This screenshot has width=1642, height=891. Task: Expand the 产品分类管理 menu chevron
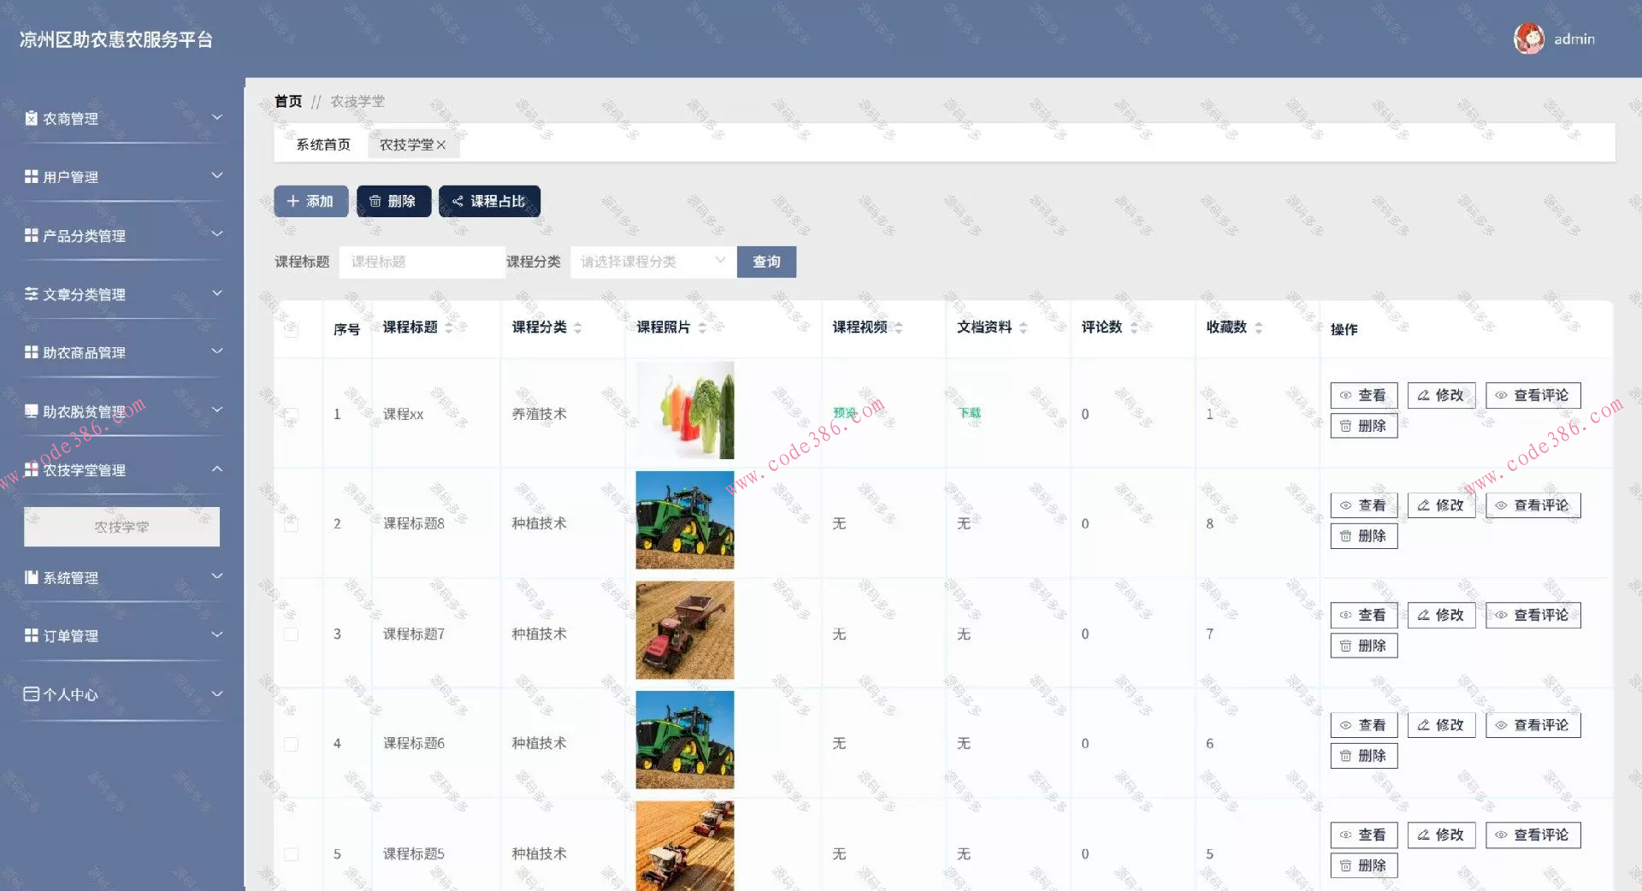[x=217, y=233]
